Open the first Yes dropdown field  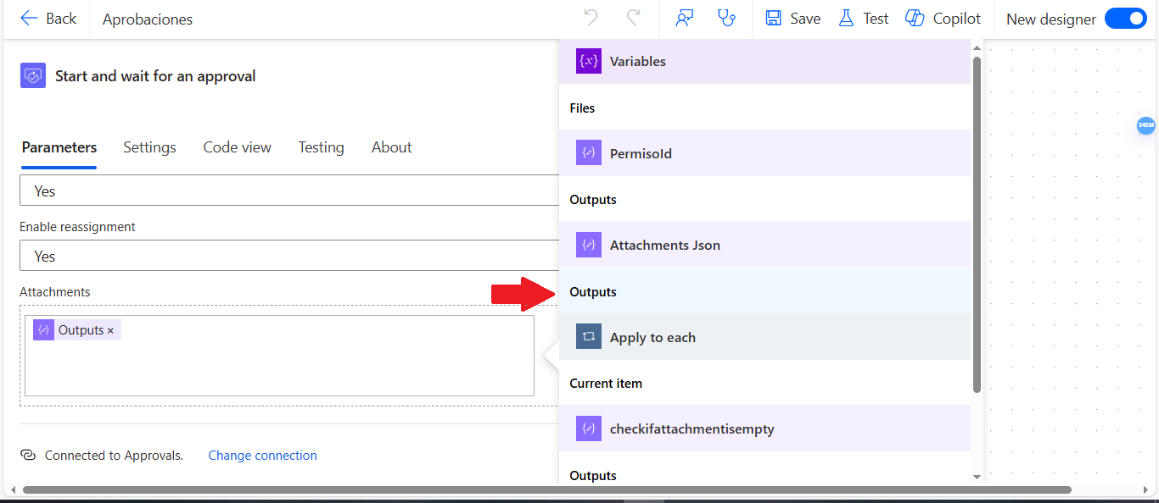point(289,191)
